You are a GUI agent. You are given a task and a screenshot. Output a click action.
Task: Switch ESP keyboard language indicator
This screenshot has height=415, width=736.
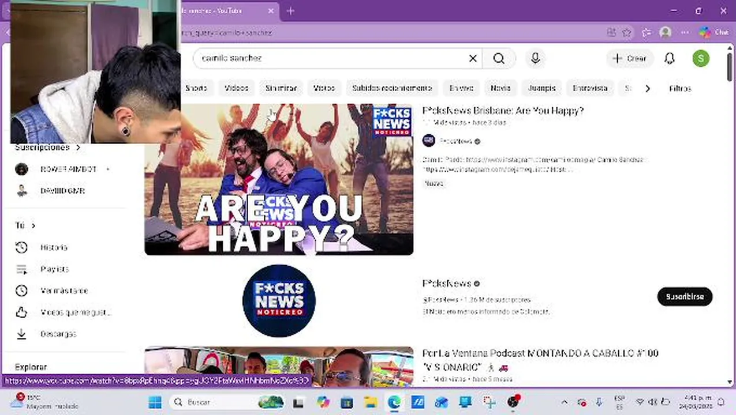(619, 402)
